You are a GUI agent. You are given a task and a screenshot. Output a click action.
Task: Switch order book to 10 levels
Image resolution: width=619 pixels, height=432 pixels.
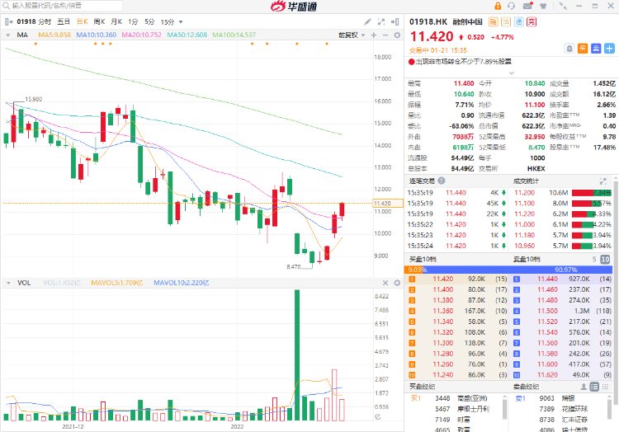click(x=605, y=260)
